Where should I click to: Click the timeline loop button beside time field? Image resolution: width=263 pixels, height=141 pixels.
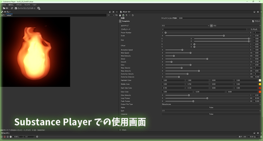click(11, 137)
